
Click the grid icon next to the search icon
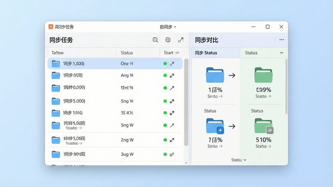point(168,40)
